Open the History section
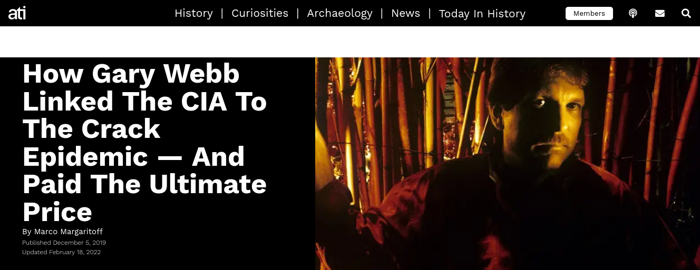 [x=193, y=13]
